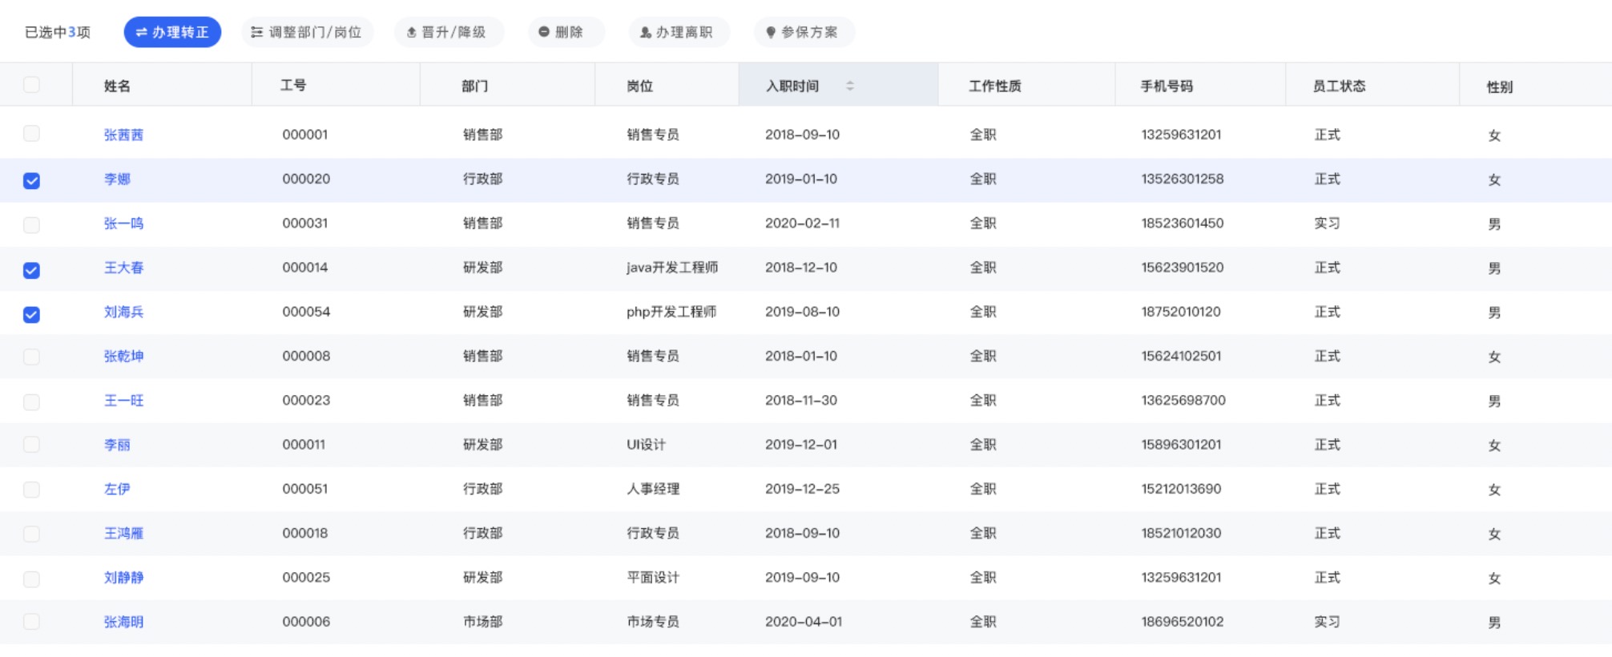Choose 晋升/降级 action
Screen dimensions: 1612x657
[449, 32]
